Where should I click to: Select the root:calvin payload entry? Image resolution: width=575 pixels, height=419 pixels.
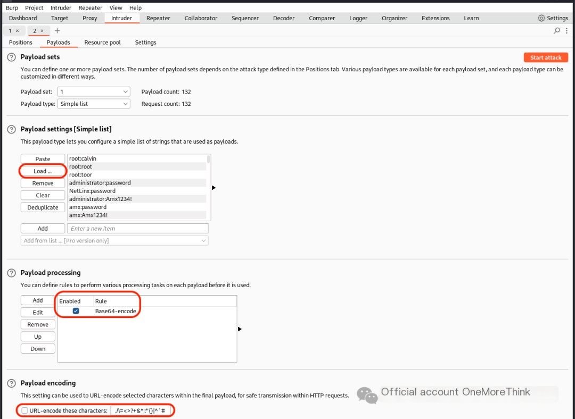coord(137,158)
